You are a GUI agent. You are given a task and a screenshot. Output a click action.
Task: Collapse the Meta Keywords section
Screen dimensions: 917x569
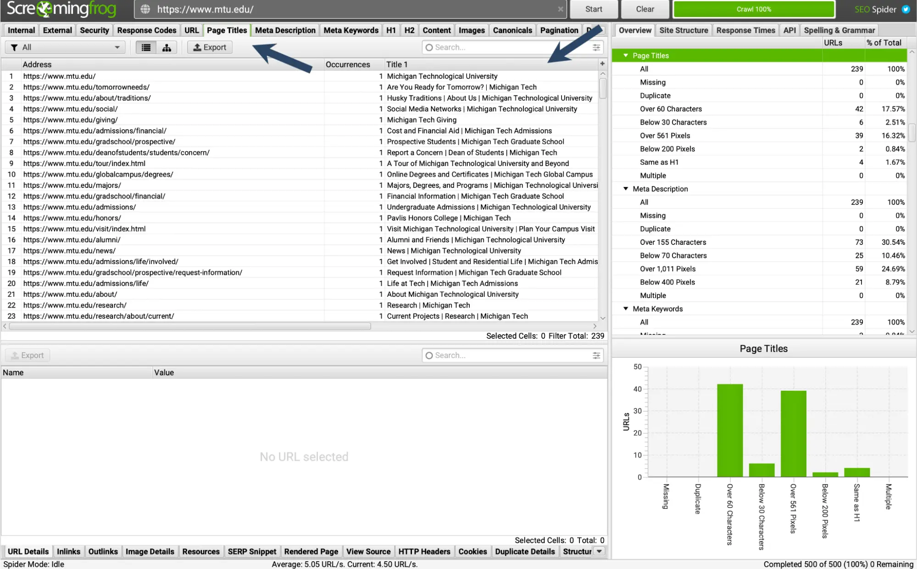point(625,309)
